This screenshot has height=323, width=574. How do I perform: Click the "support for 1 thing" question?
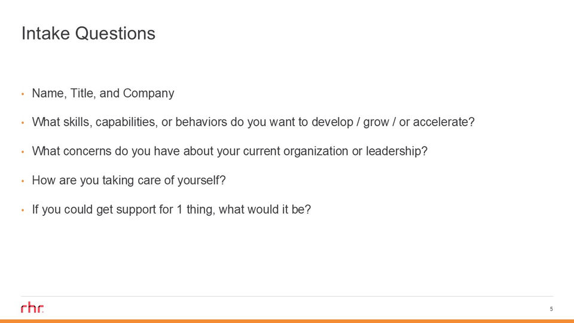[171, 210]
